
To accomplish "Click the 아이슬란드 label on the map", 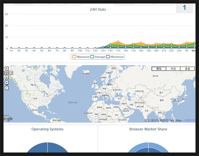I will (x=86, y=74).
